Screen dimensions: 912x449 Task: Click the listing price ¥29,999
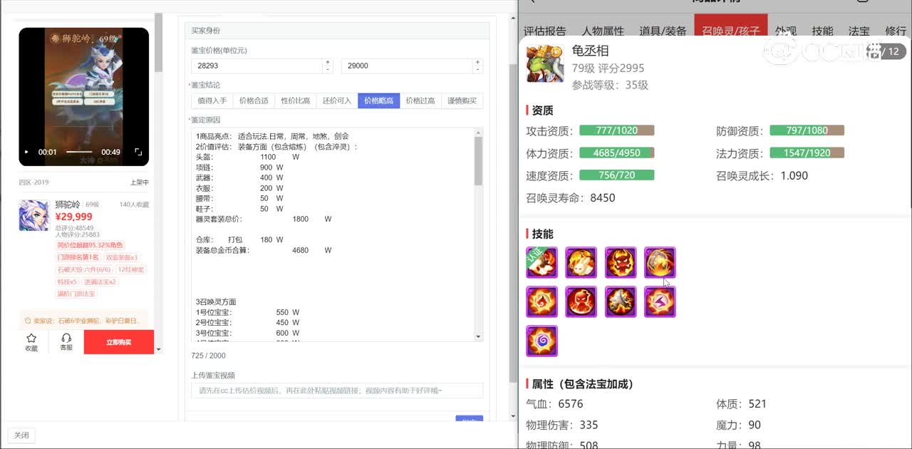point(73,217)
